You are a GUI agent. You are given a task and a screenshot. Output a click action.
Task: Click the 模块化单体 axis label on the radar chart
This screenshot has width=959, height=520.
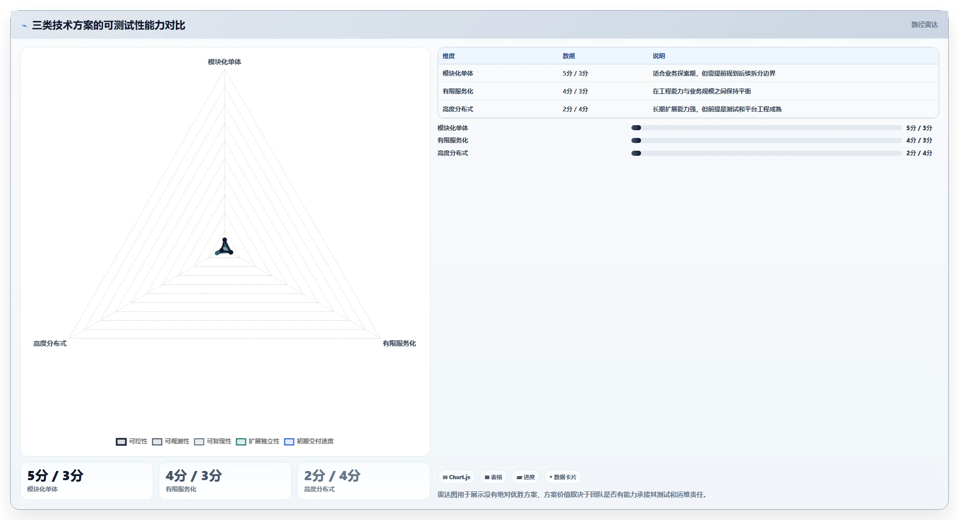224,62
